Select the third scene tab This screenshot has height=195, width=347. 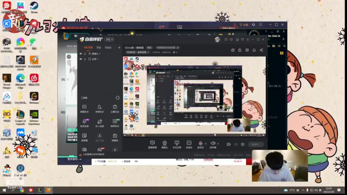point(108,48)
